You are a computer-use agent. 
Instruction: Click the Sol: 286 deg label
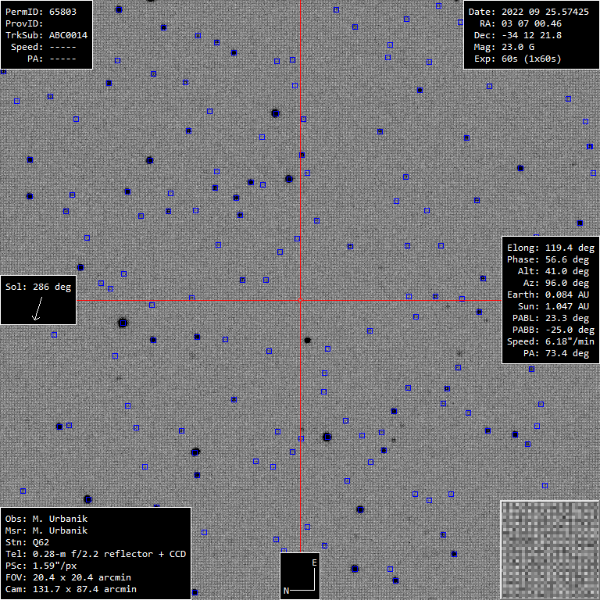38,287
